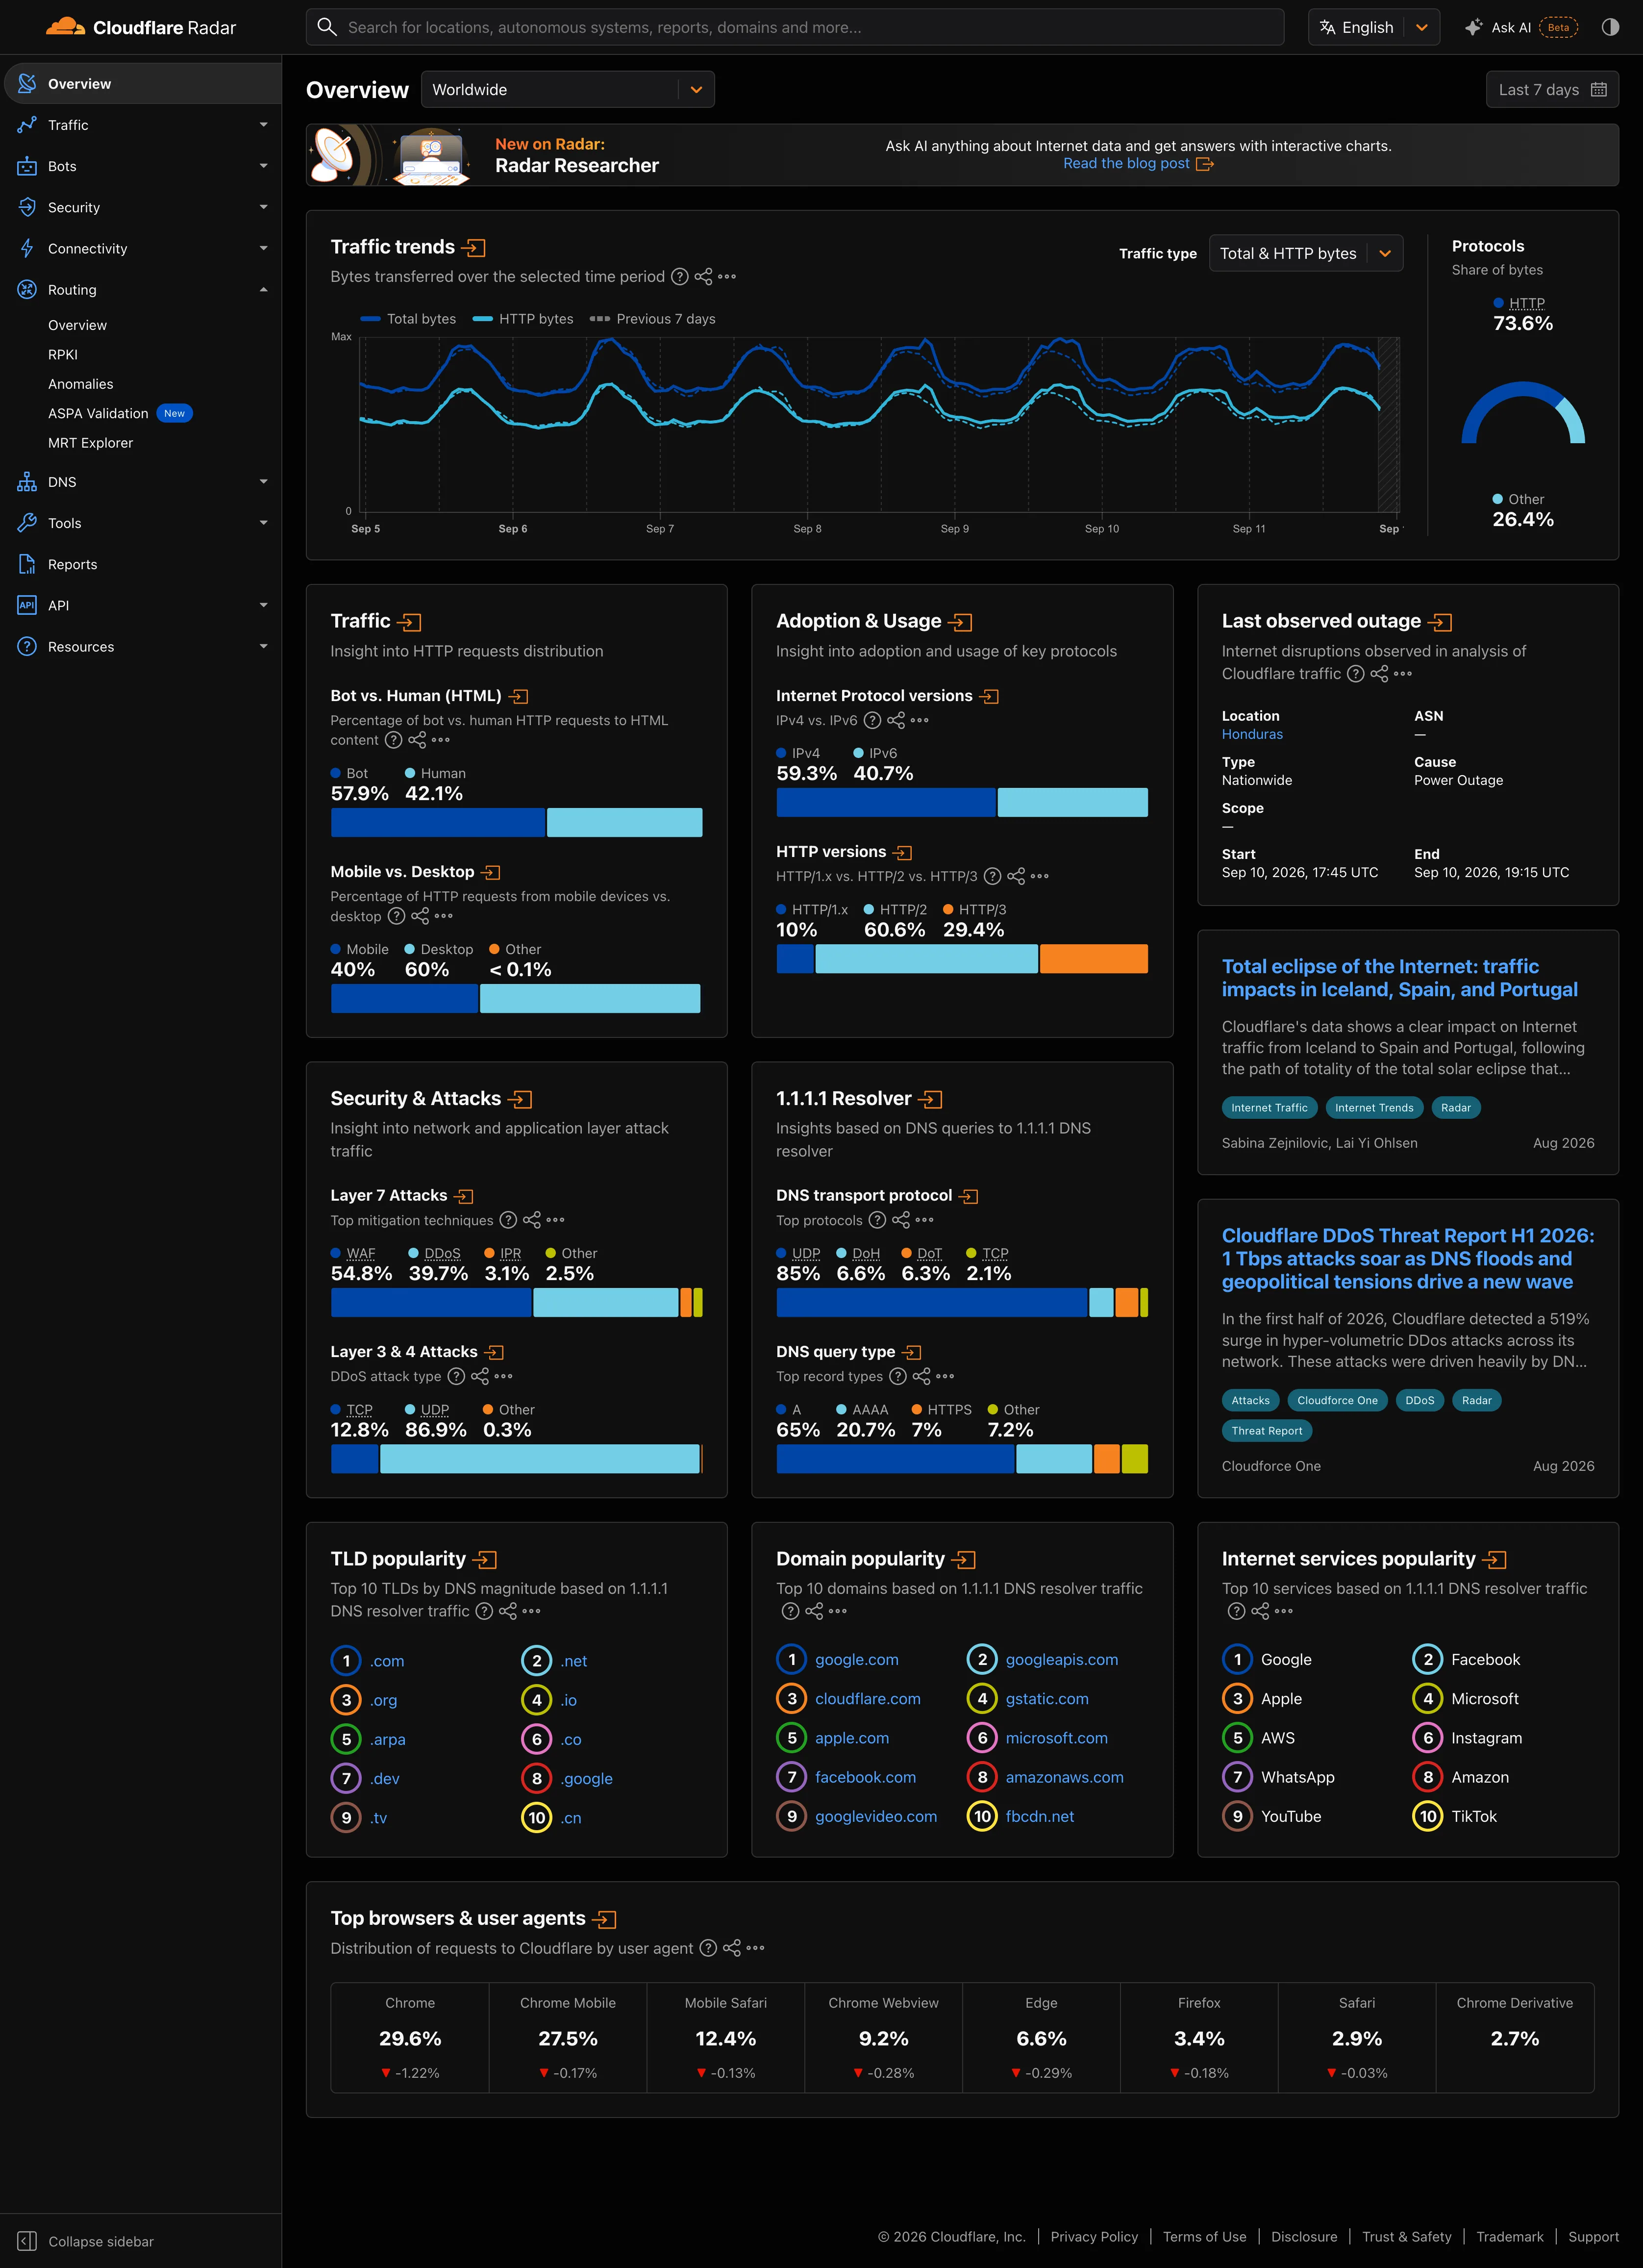Show help for Internet Protocol versions

coord(872,720)
